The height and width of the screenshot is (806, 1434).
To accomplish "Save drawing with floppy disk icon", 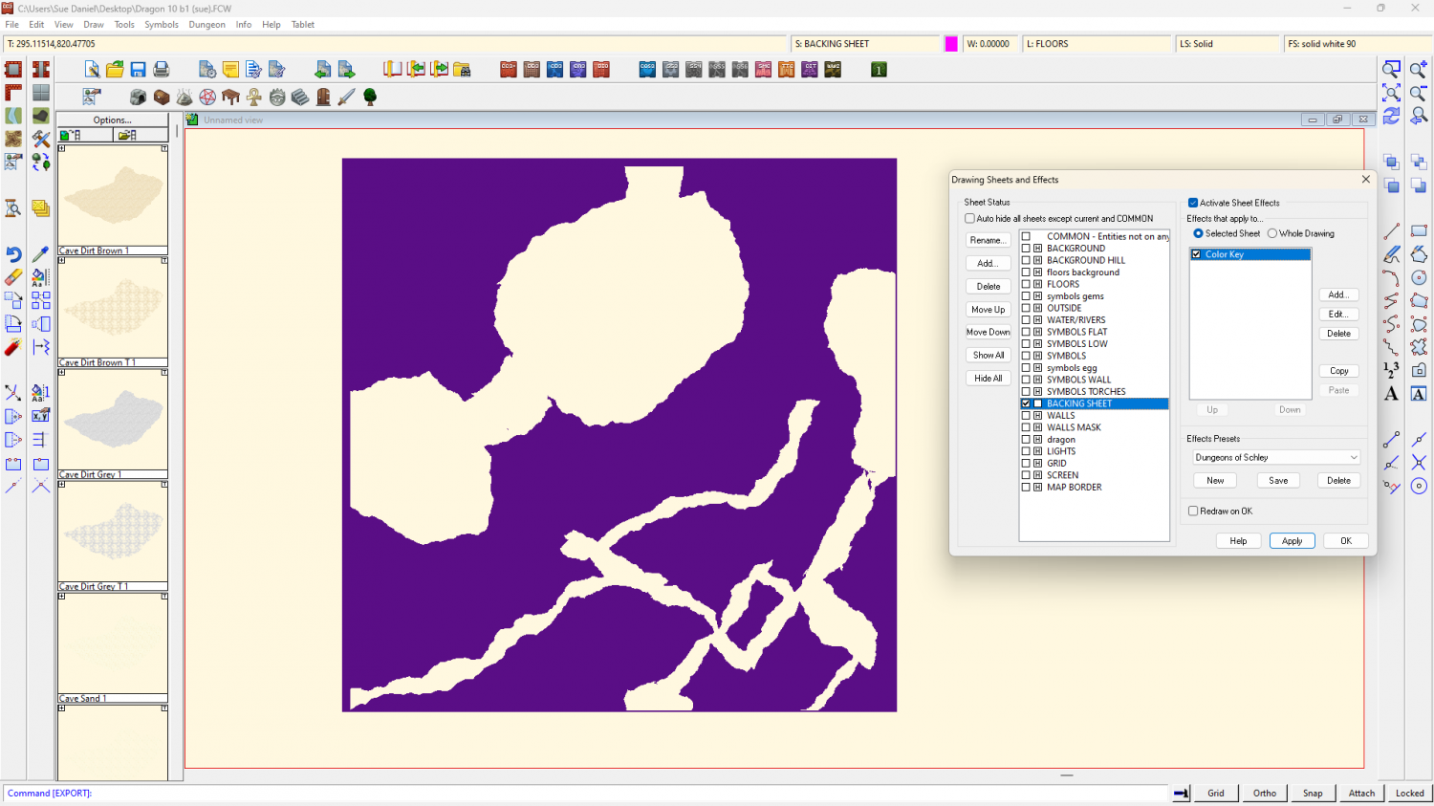I will [138, 69].
